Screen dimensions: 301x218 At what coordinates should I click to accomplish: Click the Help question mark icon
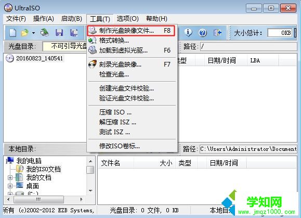203,33
